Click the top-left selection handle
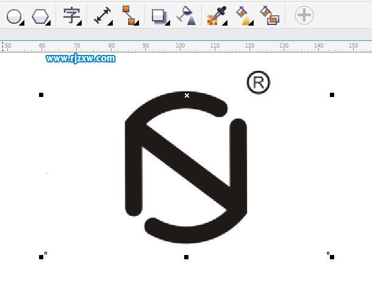Screen dimensions: 372x291 tap(41, 95)
